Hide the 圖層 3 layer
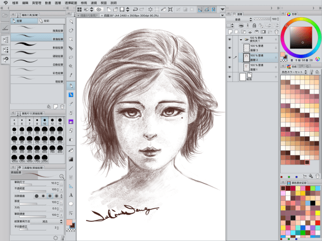The width and height of the screenshot is (322, 241). pyautogui.click(x=230, y=48)
